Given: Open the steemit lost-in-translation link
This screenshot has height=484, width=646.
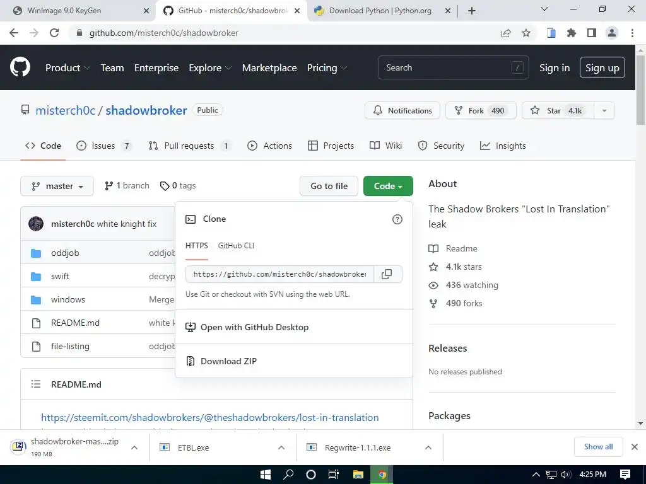Looking at the screenshot, I should tap(209, 417).
